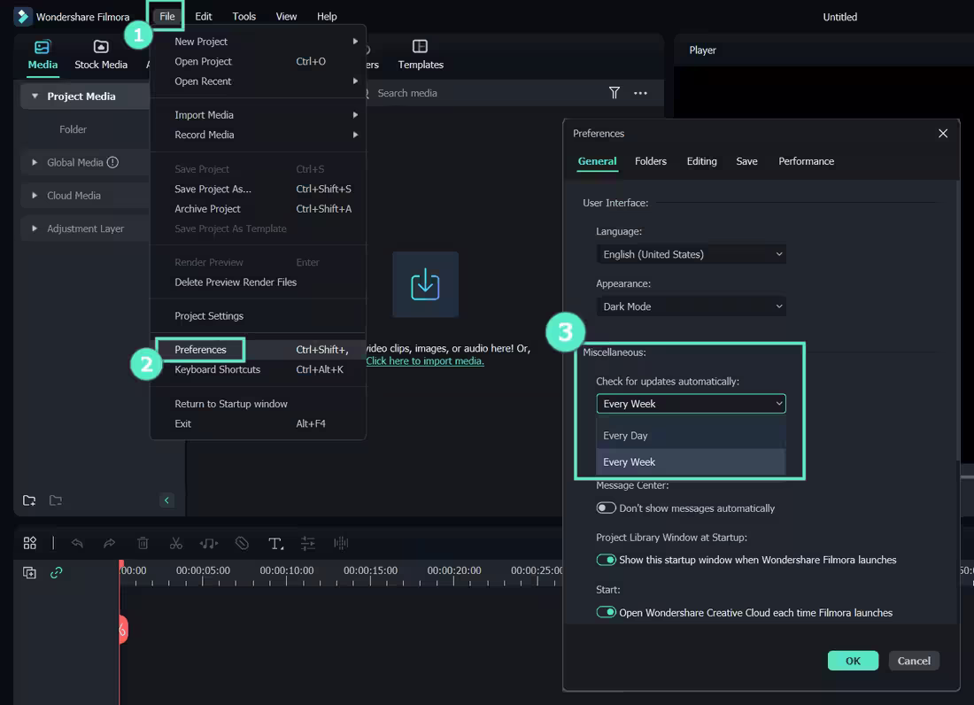Open the Templates tab icon

[x=420, y=47]
